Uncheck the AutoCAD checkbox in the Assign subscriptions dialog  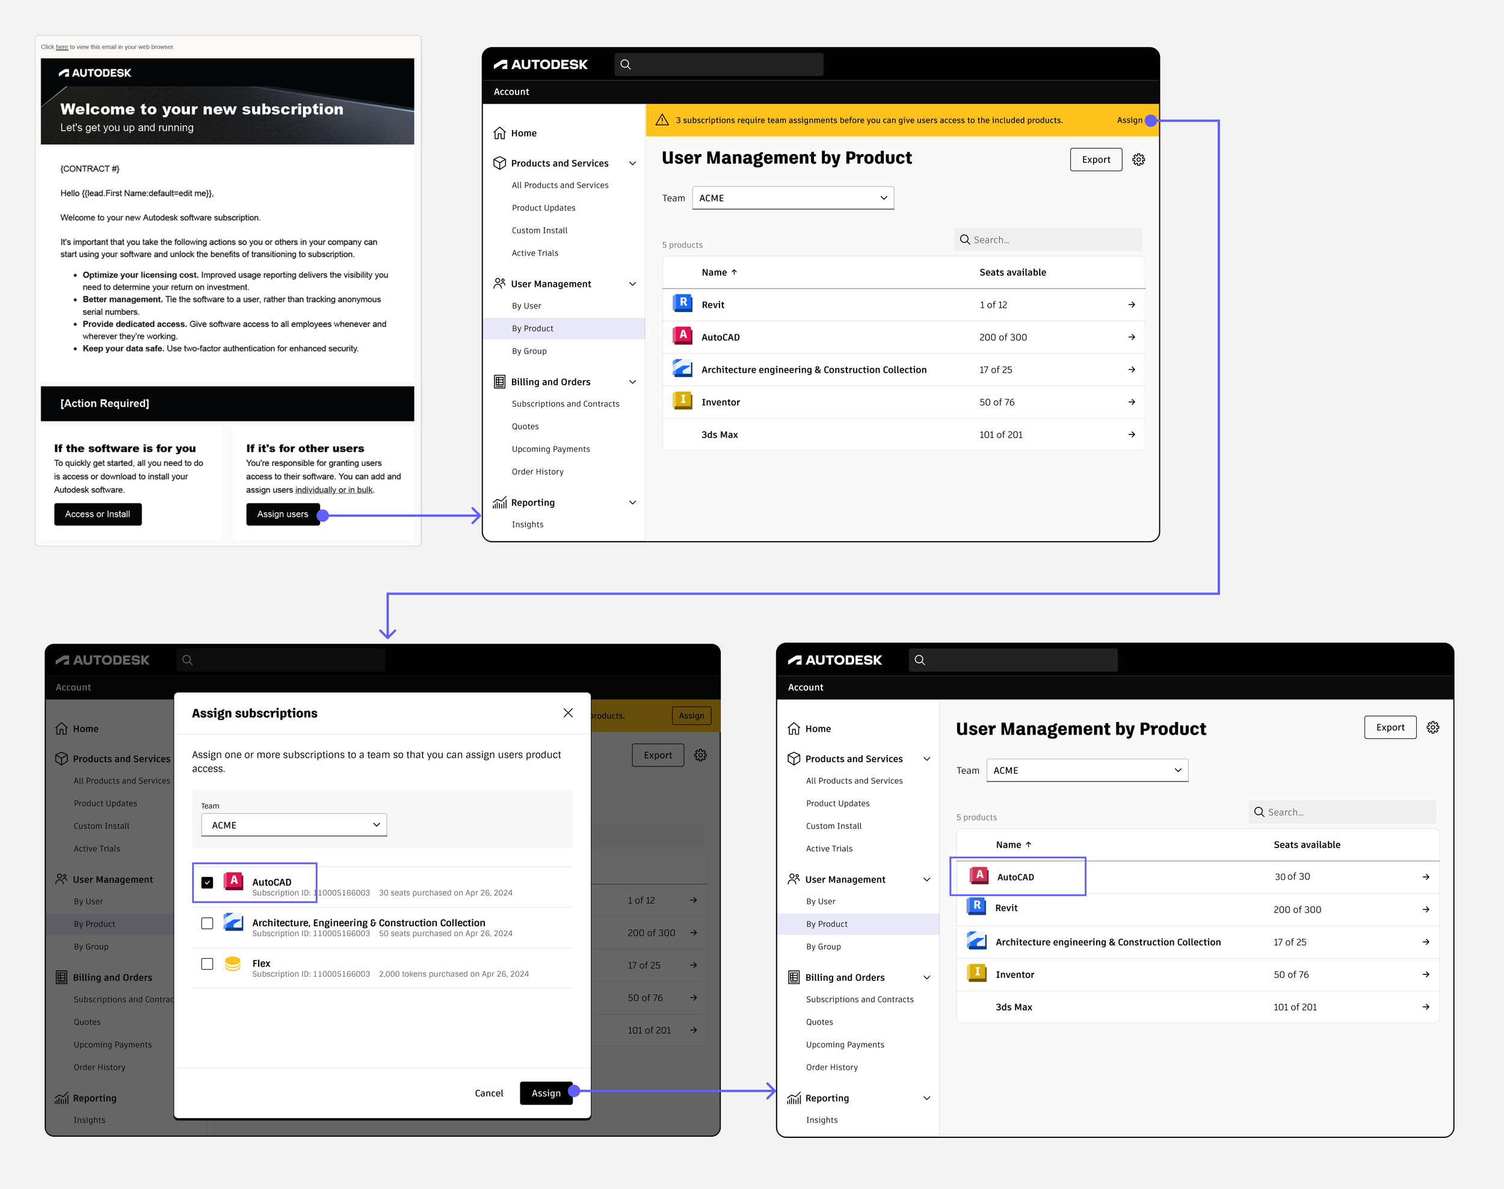[x=207, y=882]
